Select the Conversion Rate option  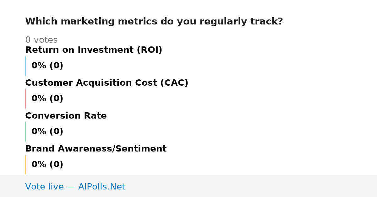coord(66,116)
